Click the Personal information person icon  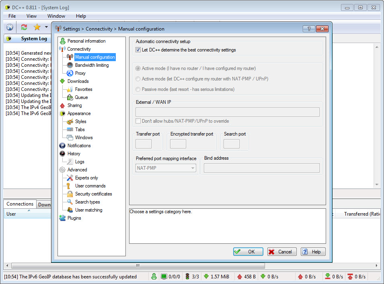pyautogui.click(x=63, y=41)
